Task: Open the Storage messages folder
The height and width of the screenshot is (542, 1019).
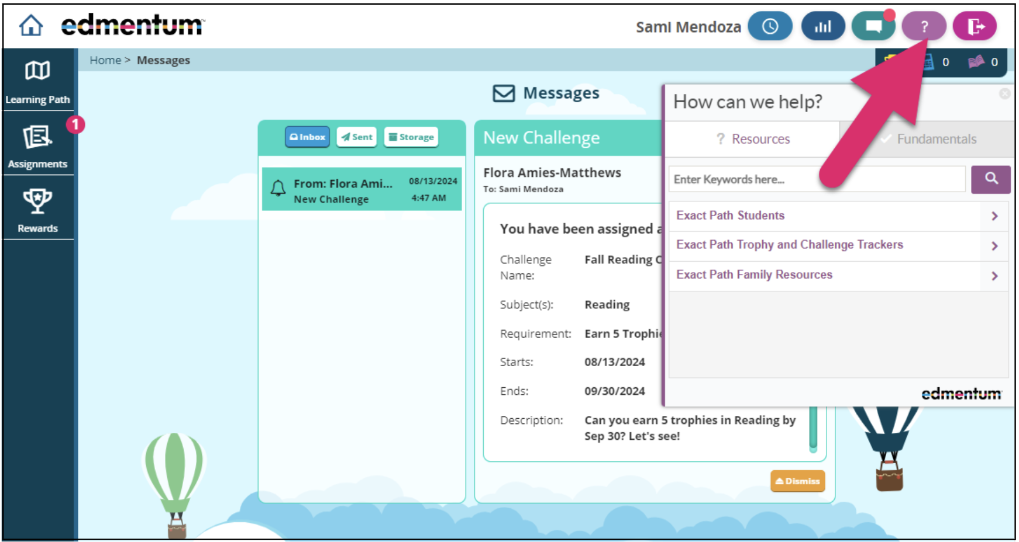Action: 411,137
